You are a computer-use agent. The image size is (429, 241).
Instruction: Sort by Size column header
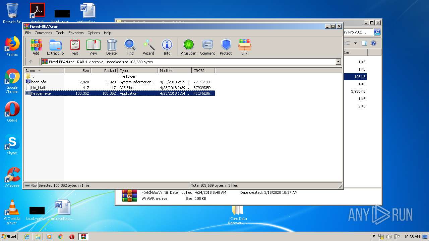[78, 71]
